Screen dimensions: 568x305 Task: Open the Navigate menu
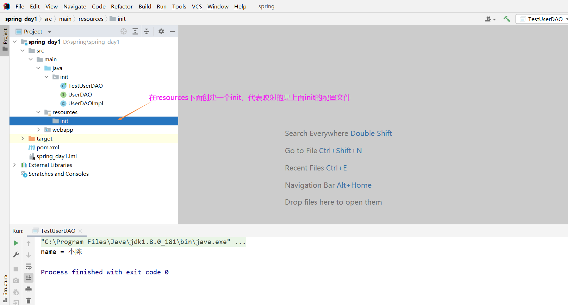point(75,6)
